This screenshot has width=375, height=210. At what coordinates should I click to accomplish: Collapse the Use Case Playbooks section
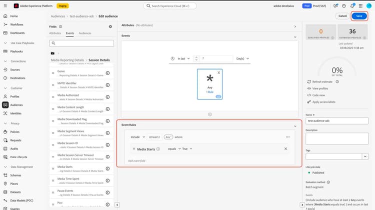coord(5,43)
